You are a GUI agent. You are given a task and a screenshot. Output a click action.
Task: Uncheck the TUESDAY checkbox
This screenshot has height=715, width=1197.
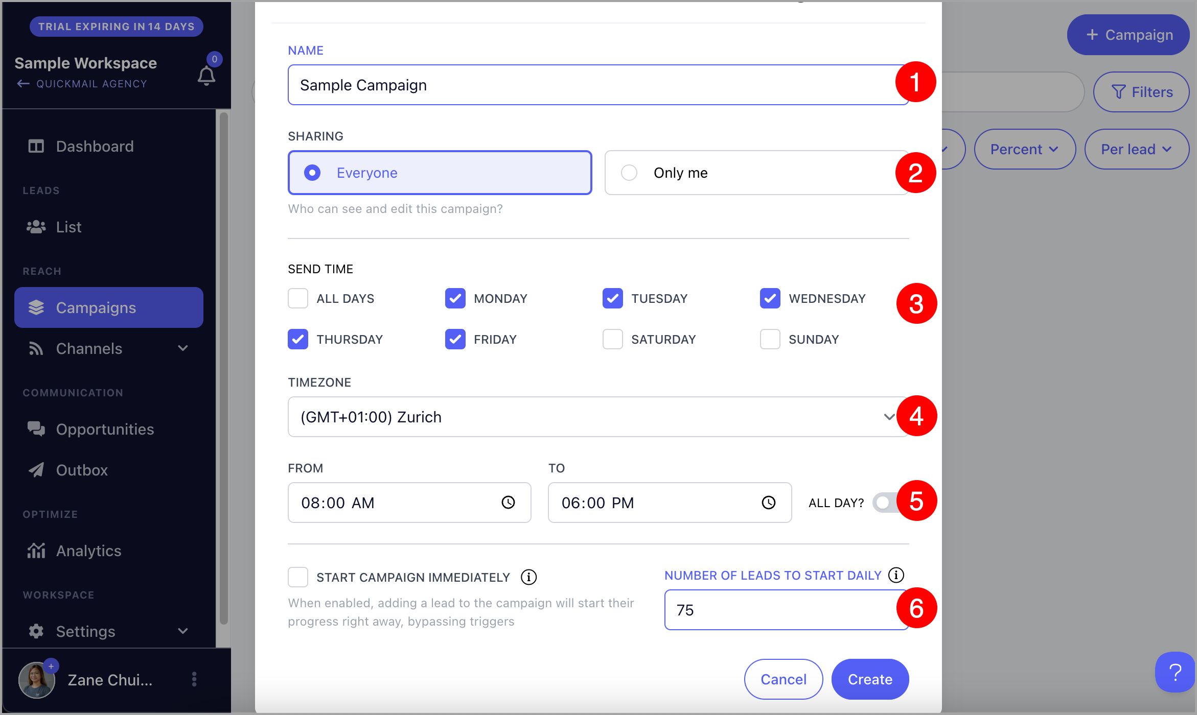613,298
